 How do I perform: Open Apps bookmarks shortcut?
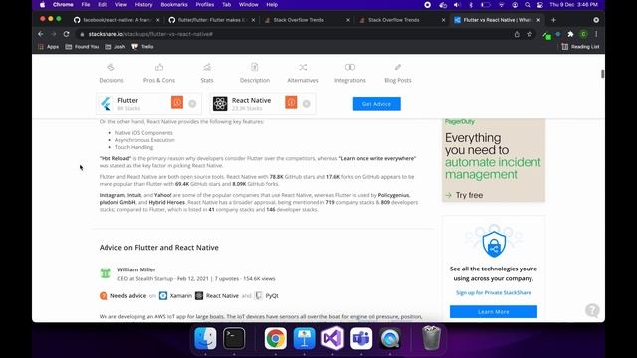pyautogui.click(x=48, y=47)
